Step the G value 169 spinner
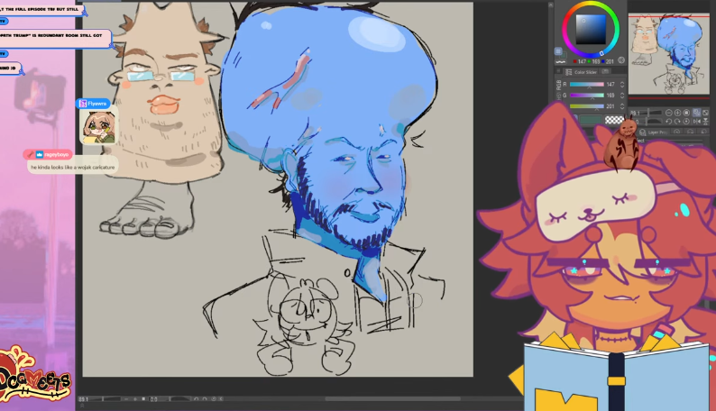This screenshot has height=411, width=716. coord(622,96)
